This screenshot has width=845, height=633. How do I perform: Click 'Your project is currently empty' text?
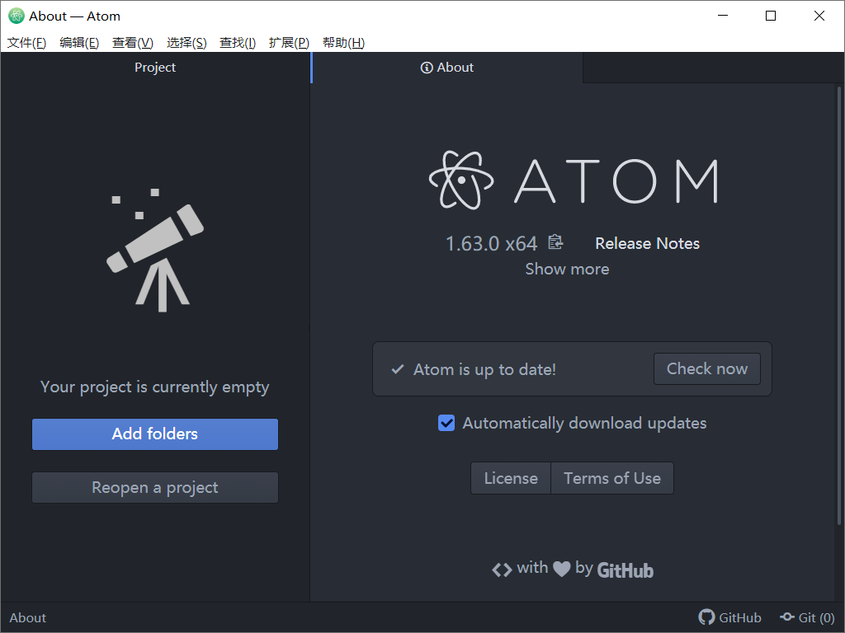[154, 387]
